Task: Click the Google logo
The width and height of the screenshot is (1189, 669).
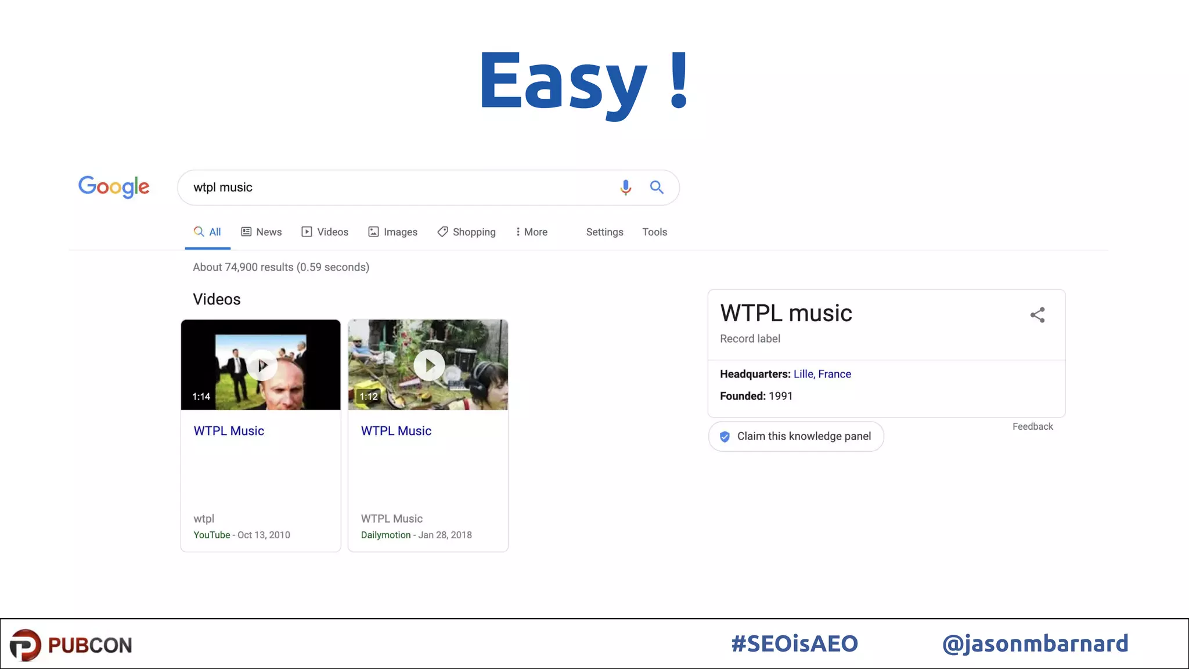Action: (114, 186)
